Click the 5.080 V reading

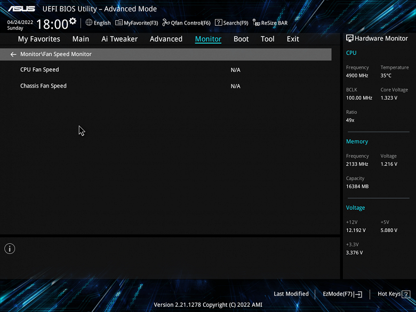pos(389,230)
